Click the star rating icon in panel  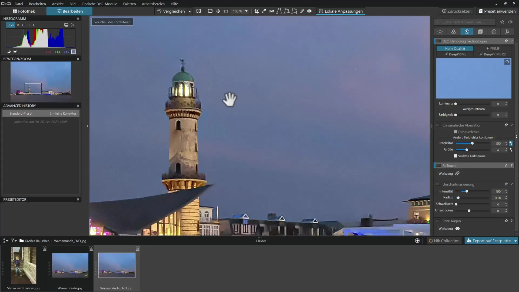[502, 22]
